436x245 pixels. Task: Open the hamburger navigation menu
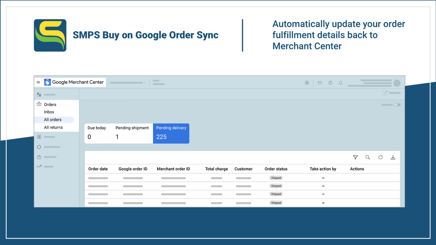pyautogui.click(x=38, y=82)
